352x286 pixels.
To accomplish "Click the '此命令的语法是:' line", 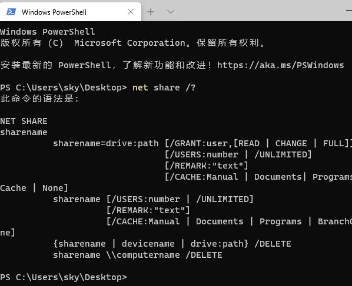I will [39, 99].
